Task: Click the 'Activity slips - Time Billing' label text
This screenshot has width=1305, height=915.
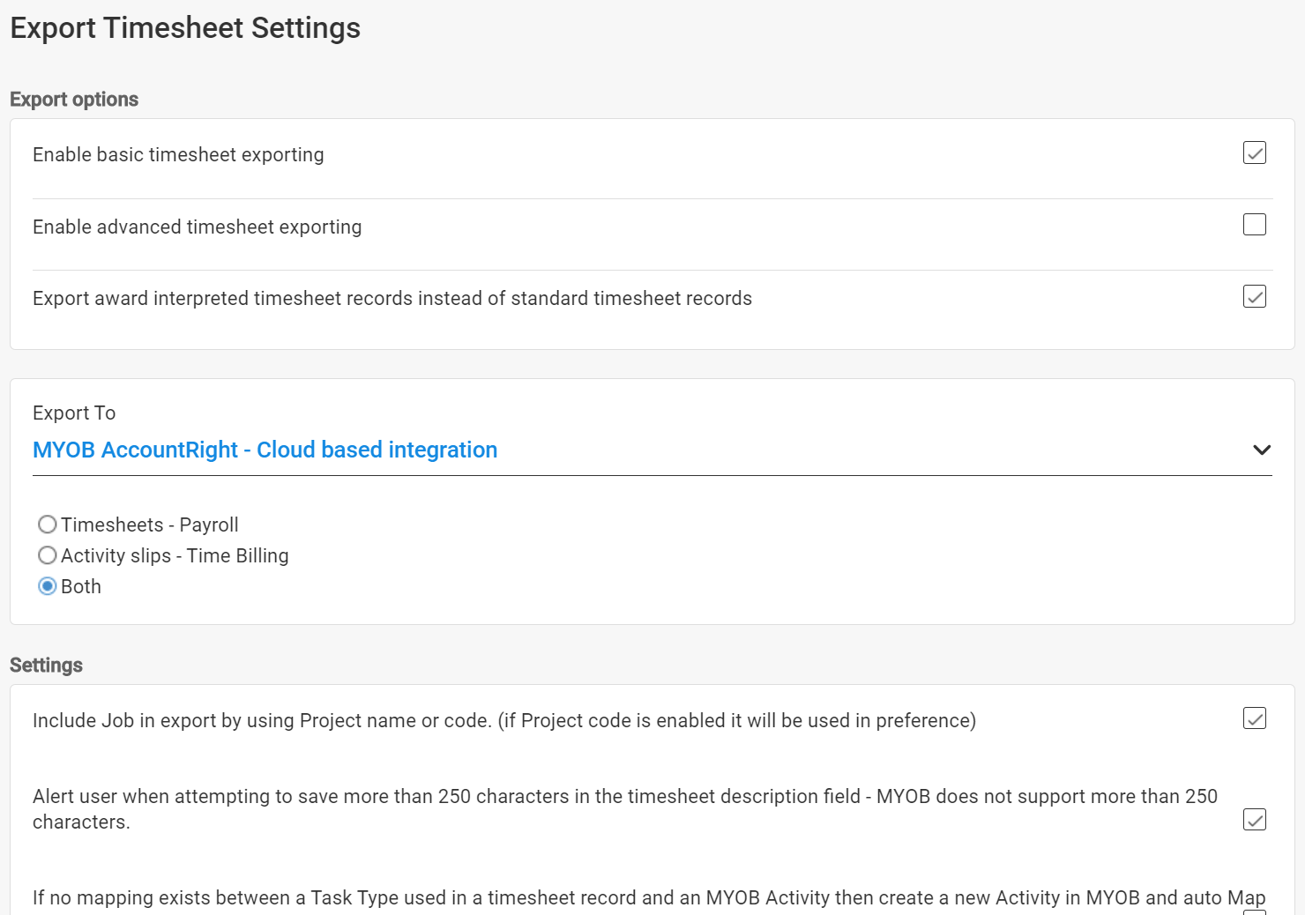Action: click(x=175, y=555)
